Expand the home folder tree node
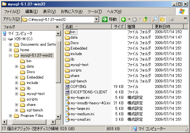This screenshot has width=190, height=133. pos(10,50)
